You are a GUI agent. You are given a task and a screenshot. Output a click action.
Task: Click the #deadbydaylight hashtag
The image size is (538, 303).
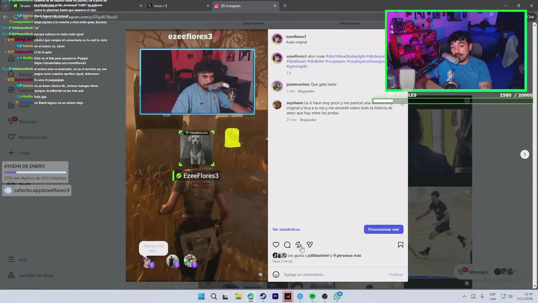coord(351,56)
